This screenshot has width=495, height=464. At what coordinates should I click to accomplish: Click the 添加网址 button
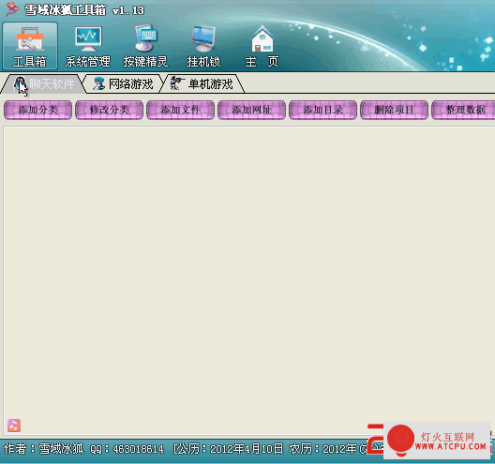coord(251,110)
